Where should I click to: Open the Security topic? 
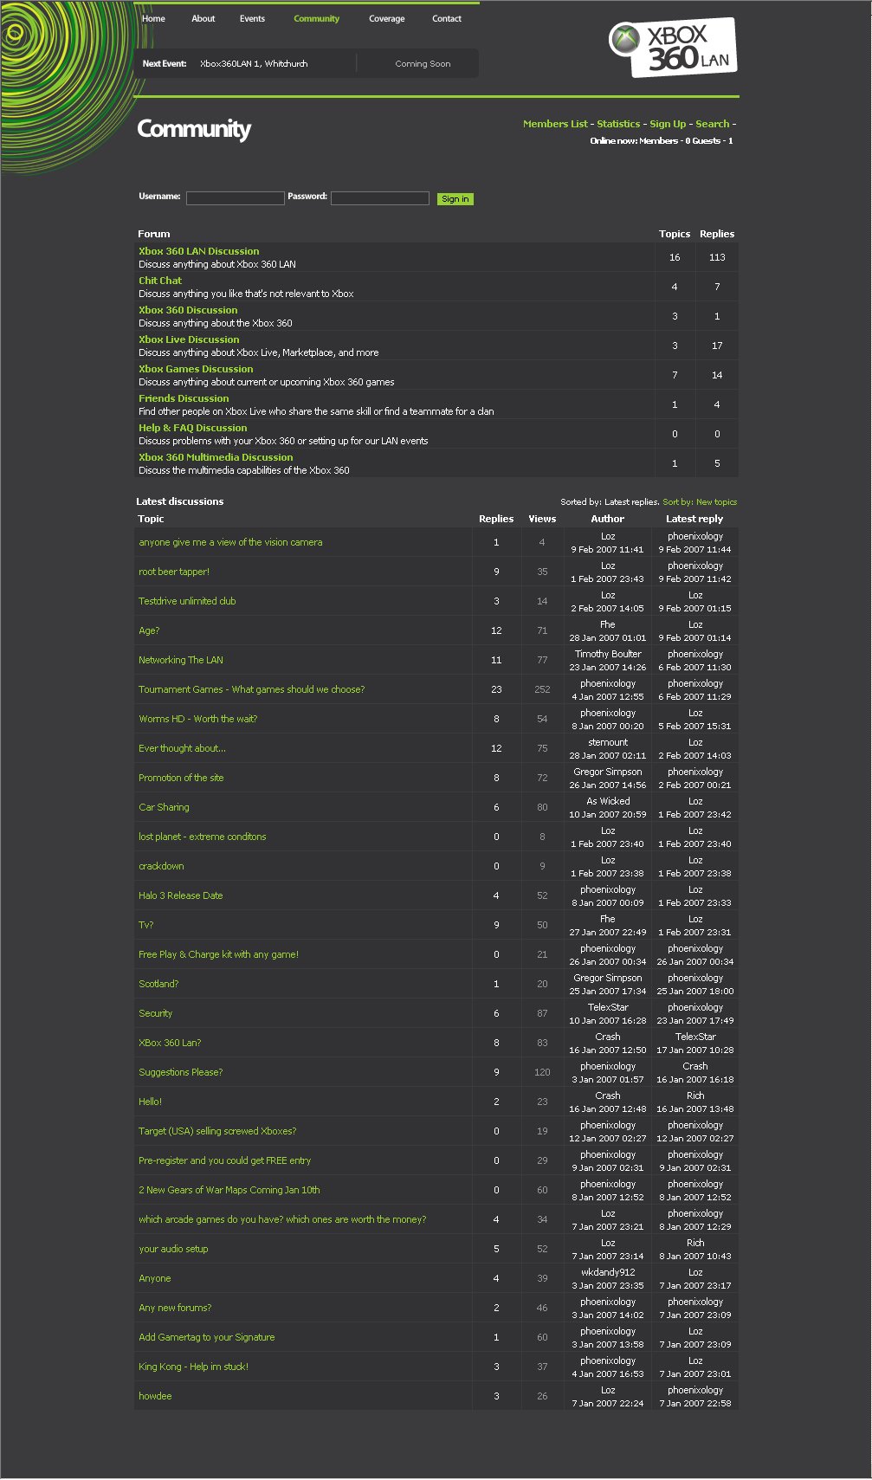156,1013
